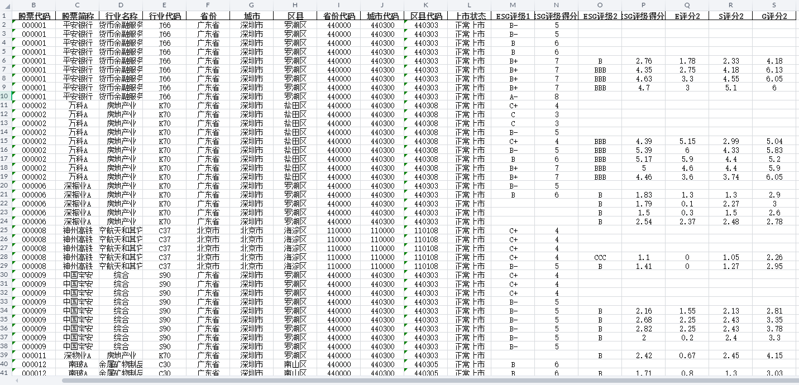Select the cell containing 2.37
799x385 pixels.
[687, 222]
